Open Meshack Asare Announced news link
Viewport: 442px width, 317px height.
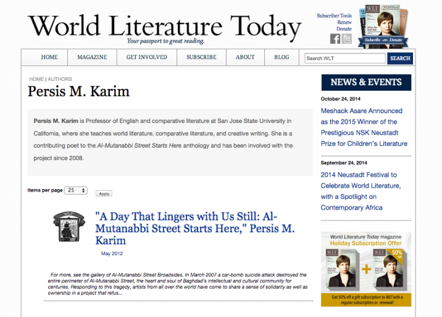364,127
